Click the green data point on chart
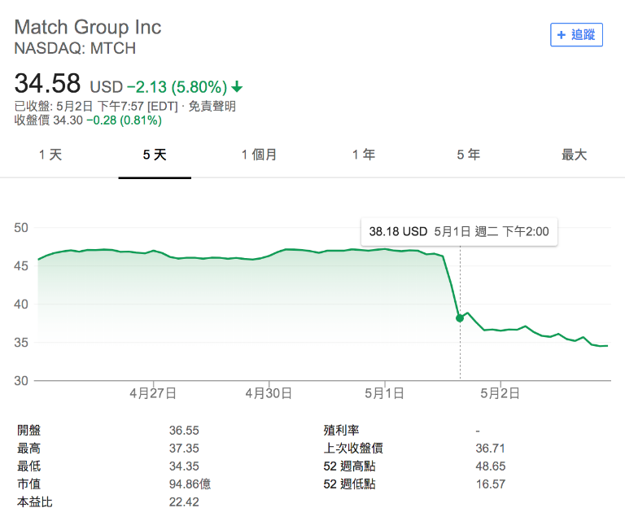This screenshot has width=625, height=521. pyautogui.click(x=460, y=317)
